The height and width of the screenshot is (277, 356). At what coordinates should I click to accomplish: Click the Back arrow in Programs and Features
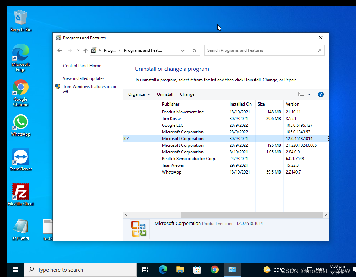pos(60,50)
